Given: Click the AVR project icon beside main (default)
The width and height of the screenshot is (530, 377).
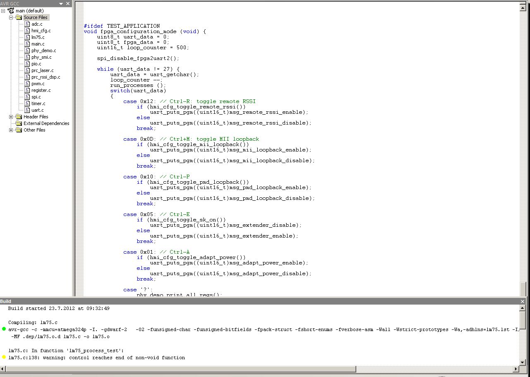Looking at the screenshot, I should point(11,11).
